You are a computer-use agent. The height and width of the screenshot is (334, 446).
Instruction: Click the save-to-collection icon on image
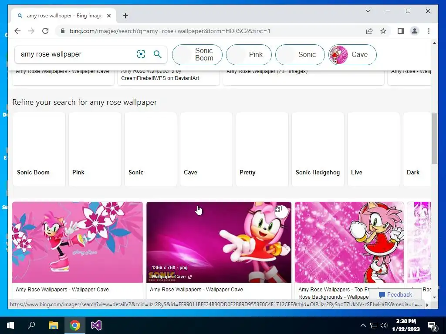279,210
